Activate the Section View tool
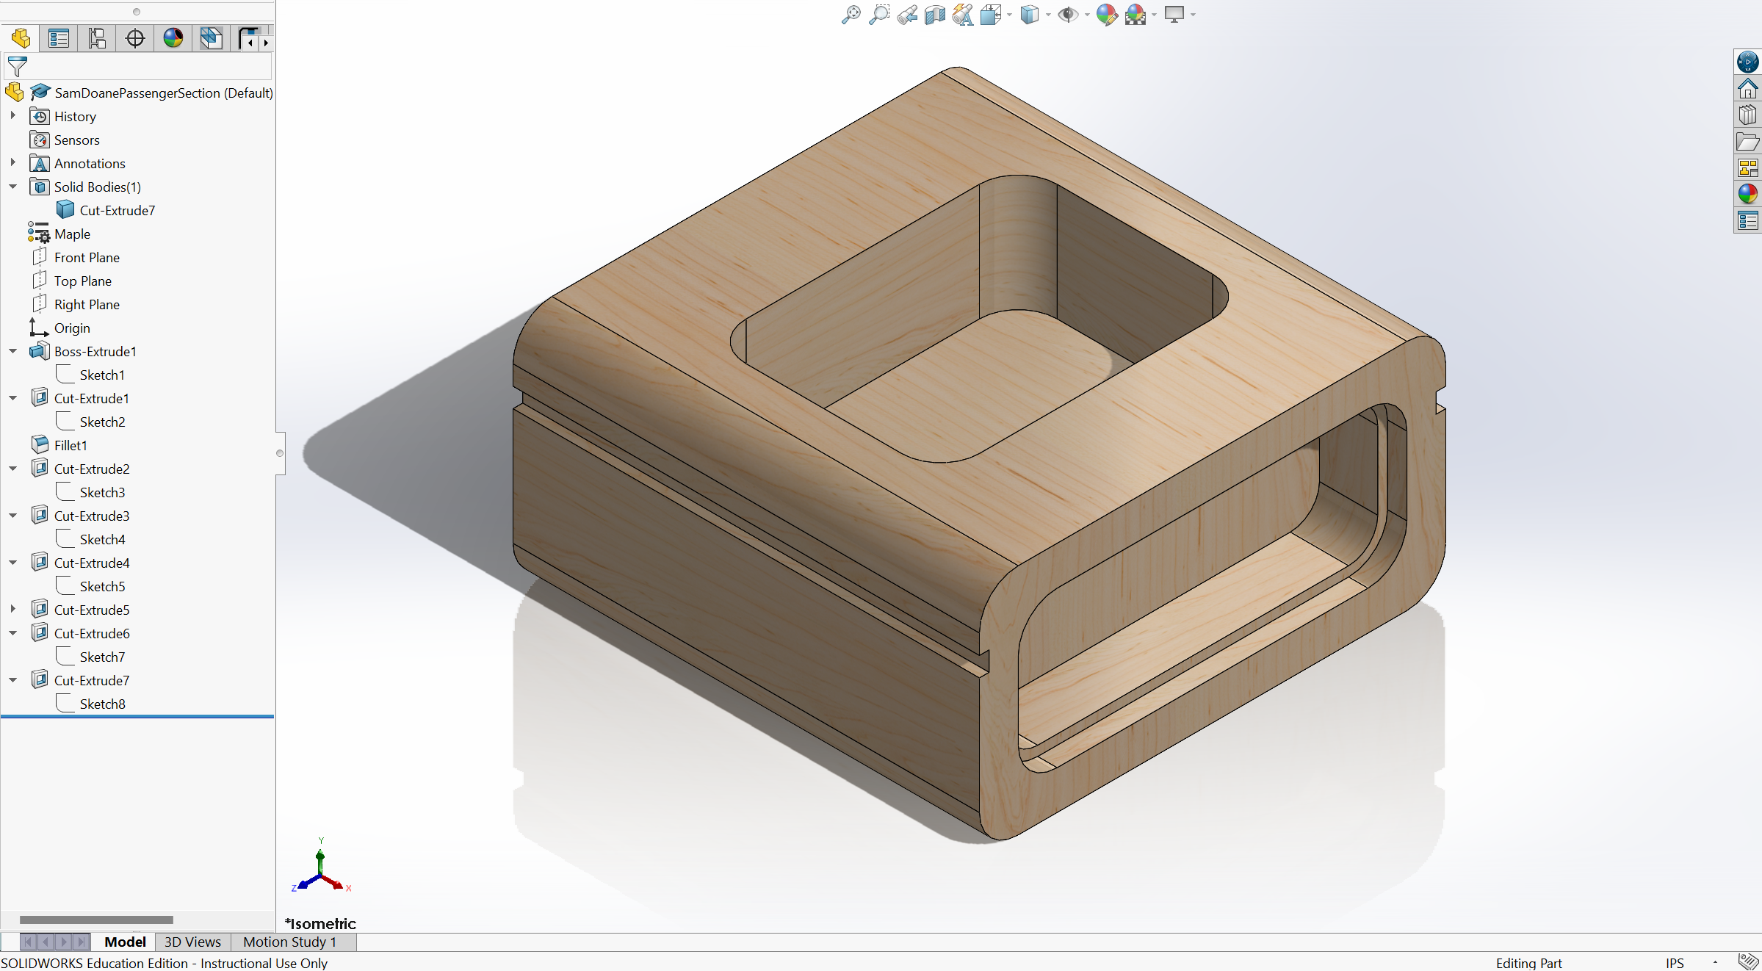Image resolution: width=1762 pixels, height=971 pixels. [934, 15]
